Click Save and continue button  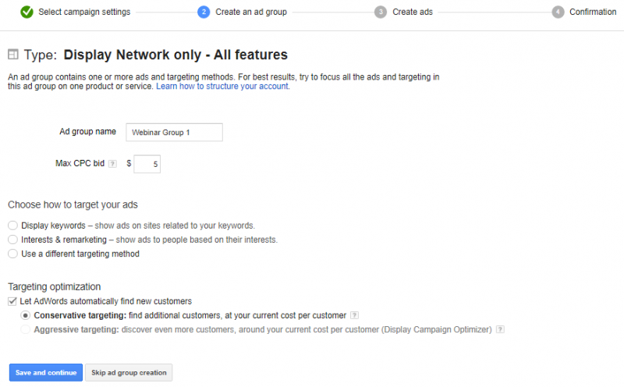pos(46,373)
